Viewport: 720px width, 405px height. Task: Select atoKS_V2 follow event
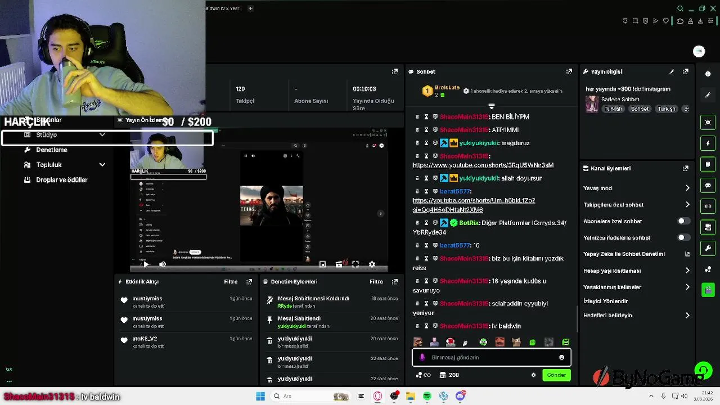point(187,342)
